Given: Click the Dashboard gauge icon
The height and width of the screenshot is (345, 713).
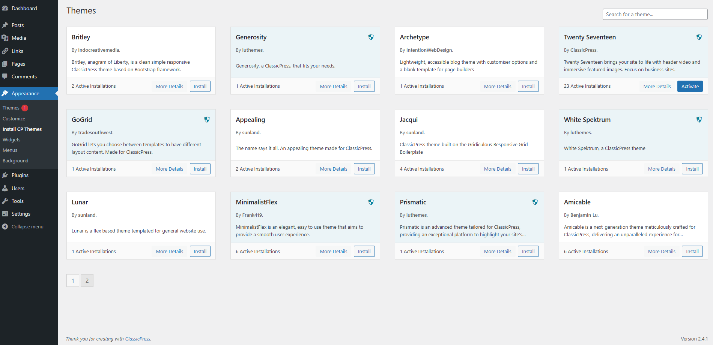Looking at the screenshot, I should [5, 8].
